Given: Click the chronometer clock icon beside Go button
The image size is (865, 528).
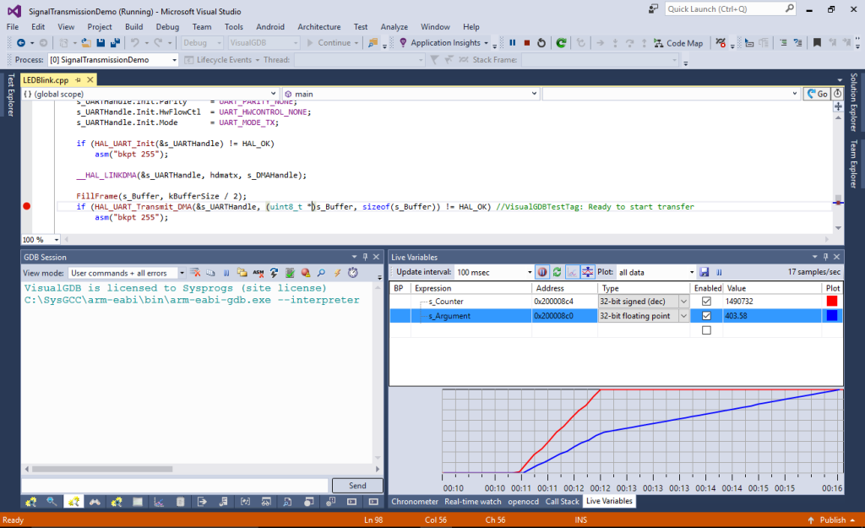Looking at the screenshot, I should 837,94.
